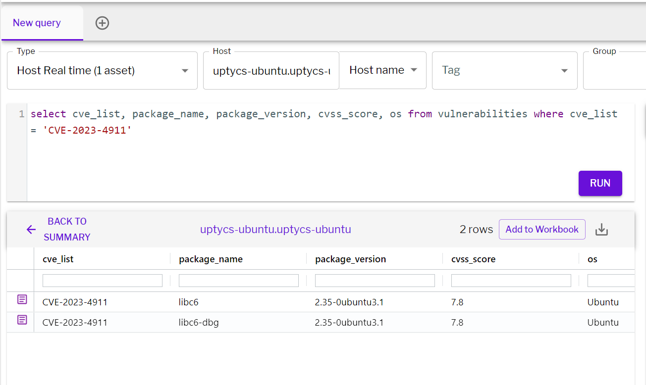The image size is (646, 385).
Task: Download the query results
Action: (602, 229)
